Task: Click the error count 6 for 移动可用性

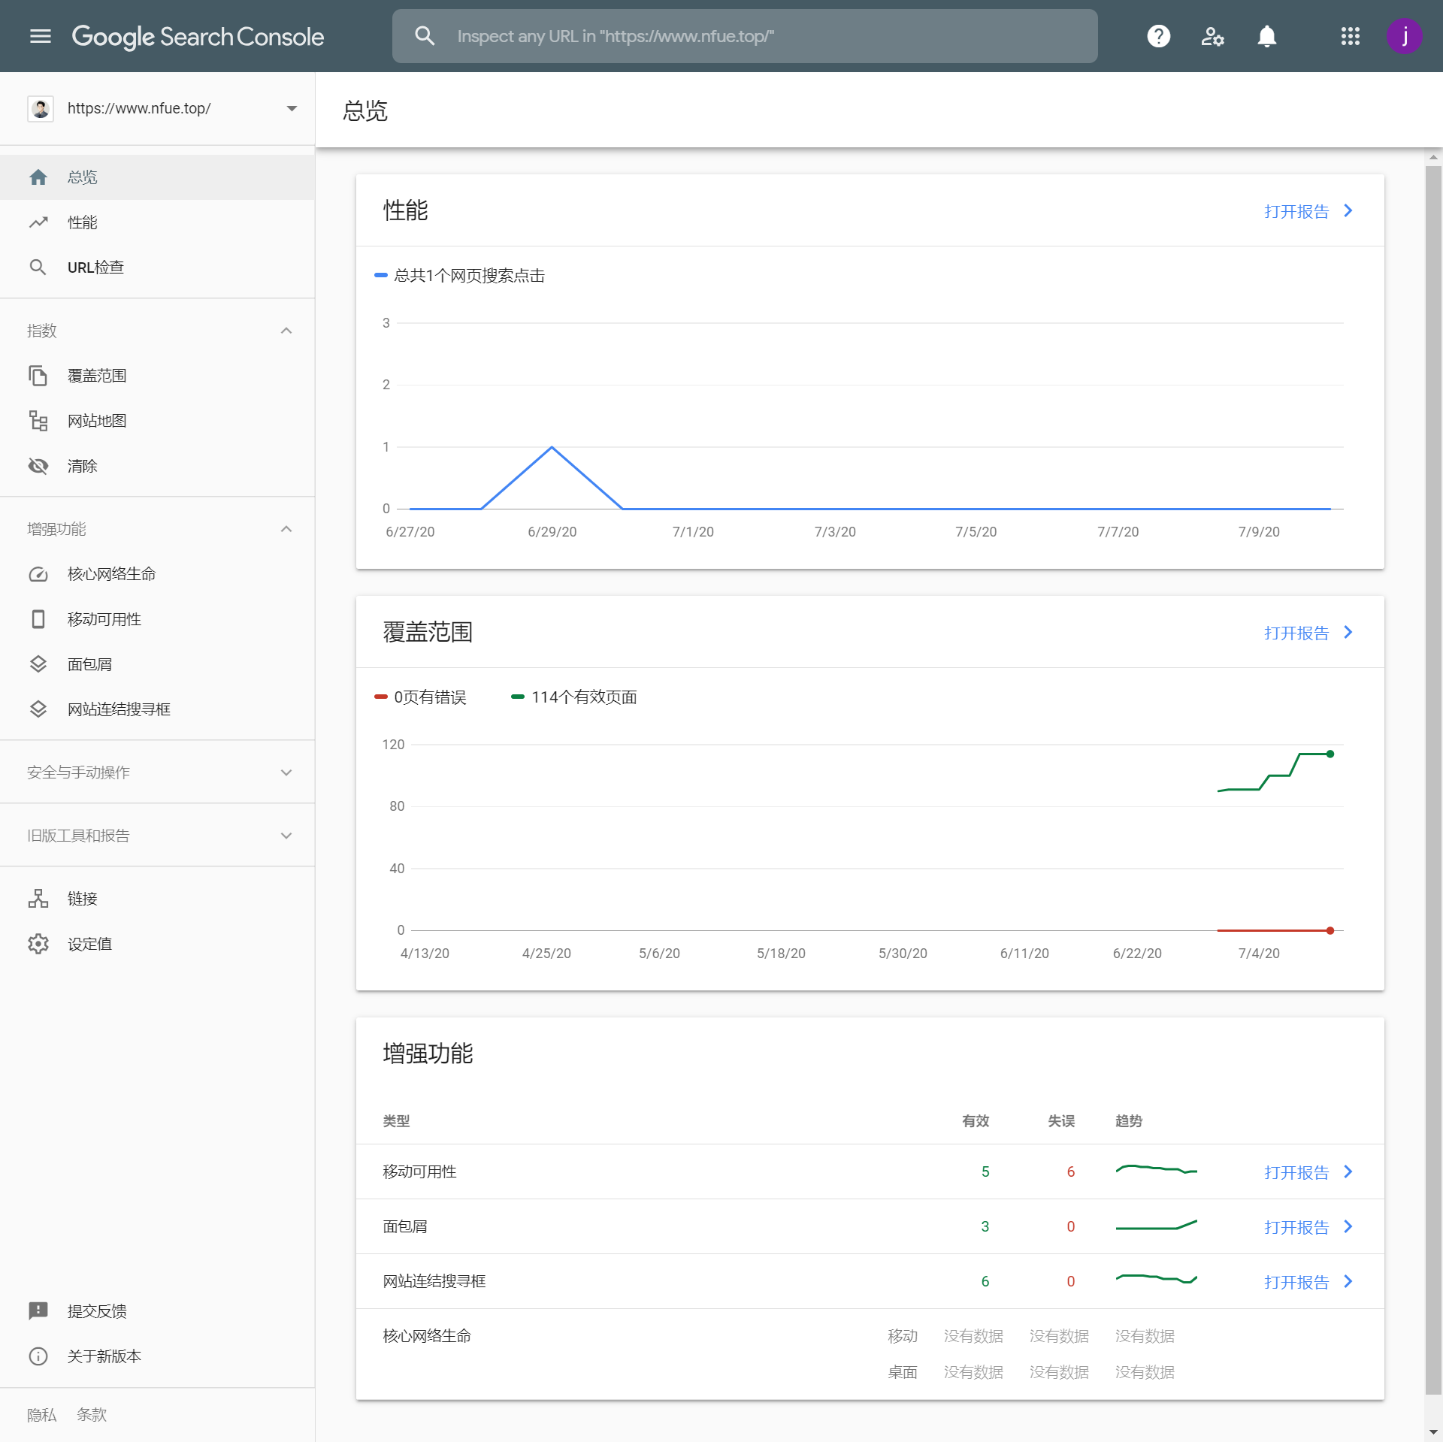Action: pos(1071,1171)
